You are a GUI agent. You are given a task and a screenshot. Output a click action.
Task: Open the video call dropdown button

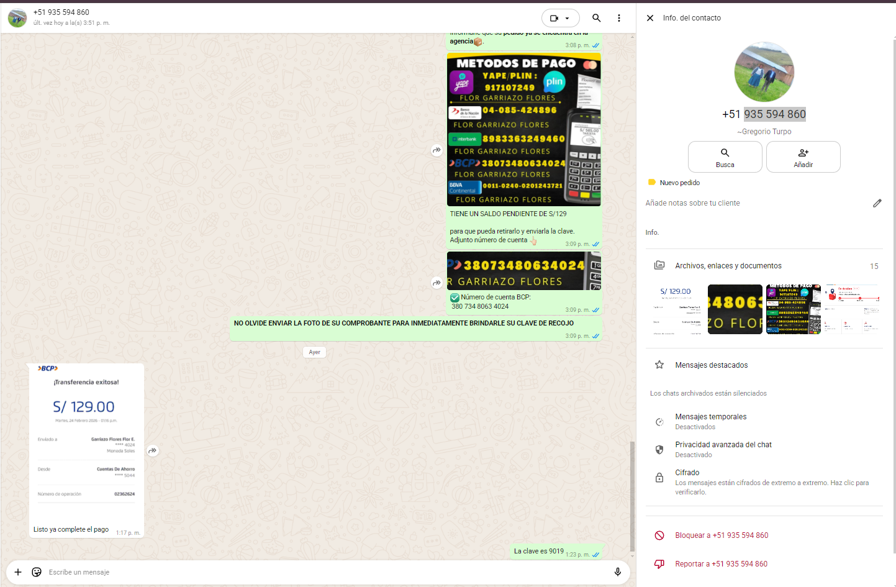click(x=560, y=18)
